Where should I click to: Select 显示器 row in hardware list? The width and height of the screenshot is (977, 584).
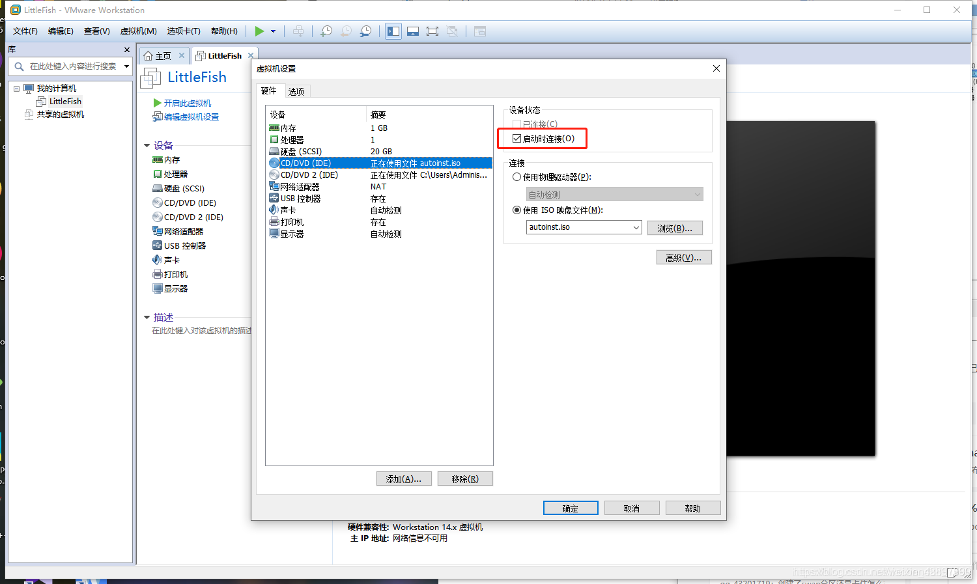[379, 234]
